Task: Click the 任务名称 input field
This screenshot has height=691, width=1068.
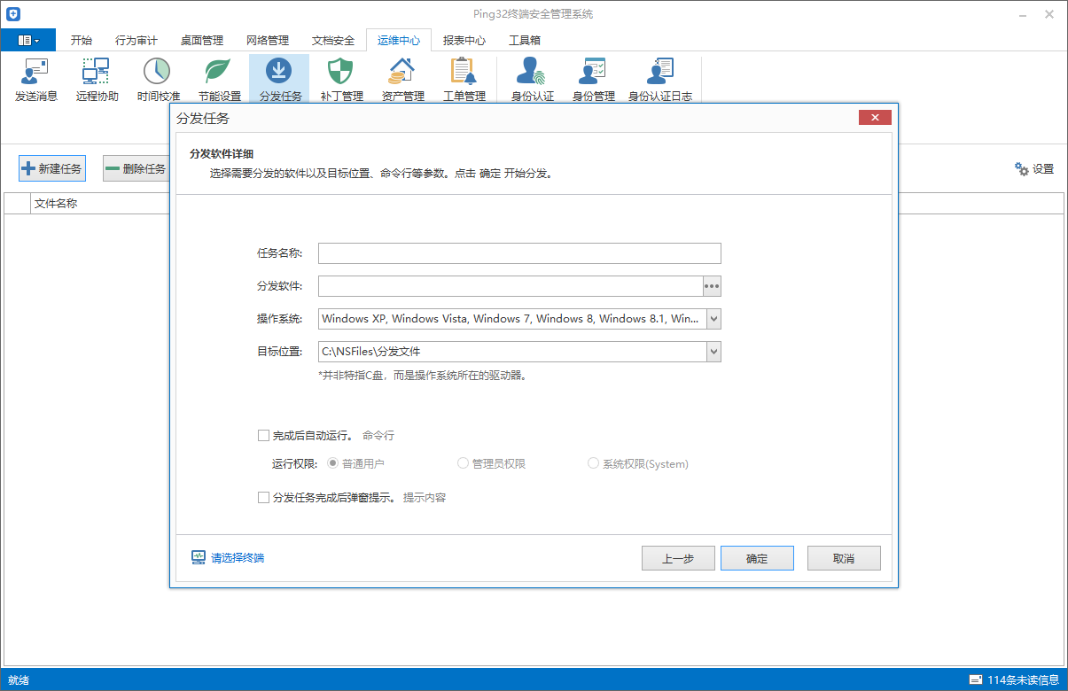Action: coord(519,253)
